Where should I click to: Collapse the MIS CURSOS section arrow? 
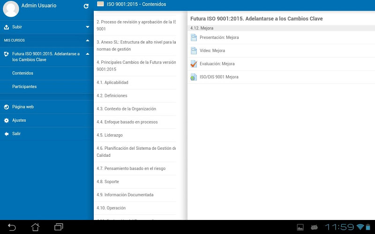88,40
